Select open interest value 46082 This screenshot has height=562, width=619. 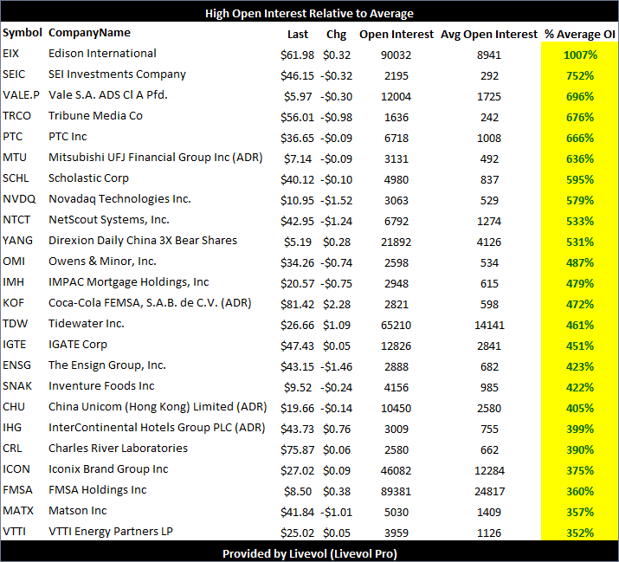[x=396, y=471]
